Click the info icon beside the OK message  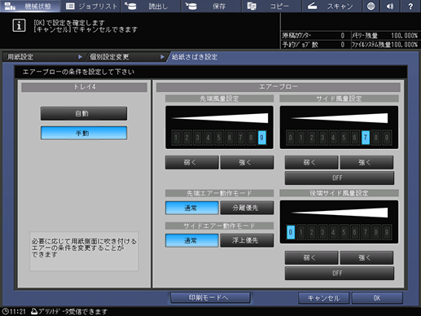coord(19,25)
